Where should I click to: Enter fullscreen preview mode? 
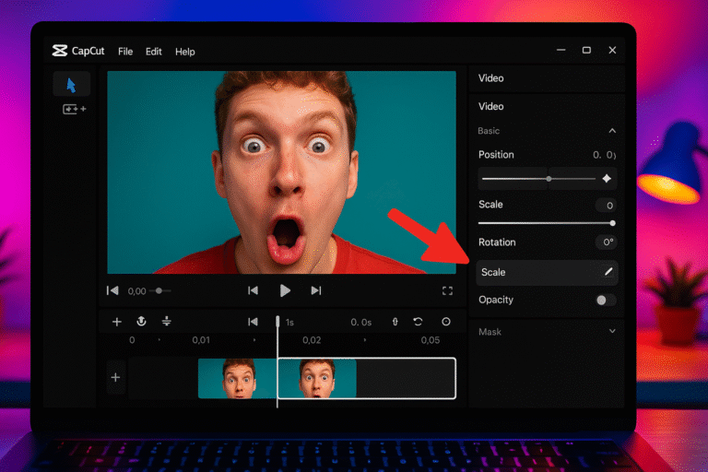(x=447, y=291)
